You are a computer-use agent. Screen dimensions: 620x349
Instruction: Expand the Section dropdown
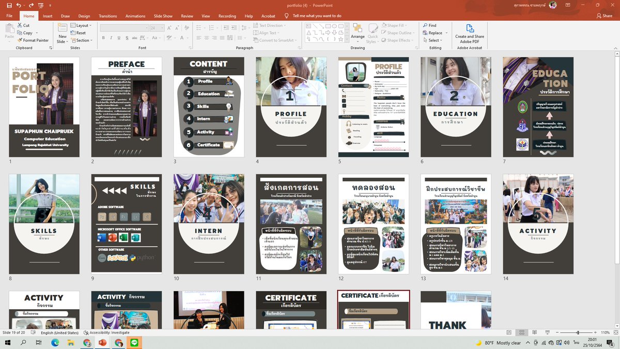pyautogui.click(x=82, y=40)
